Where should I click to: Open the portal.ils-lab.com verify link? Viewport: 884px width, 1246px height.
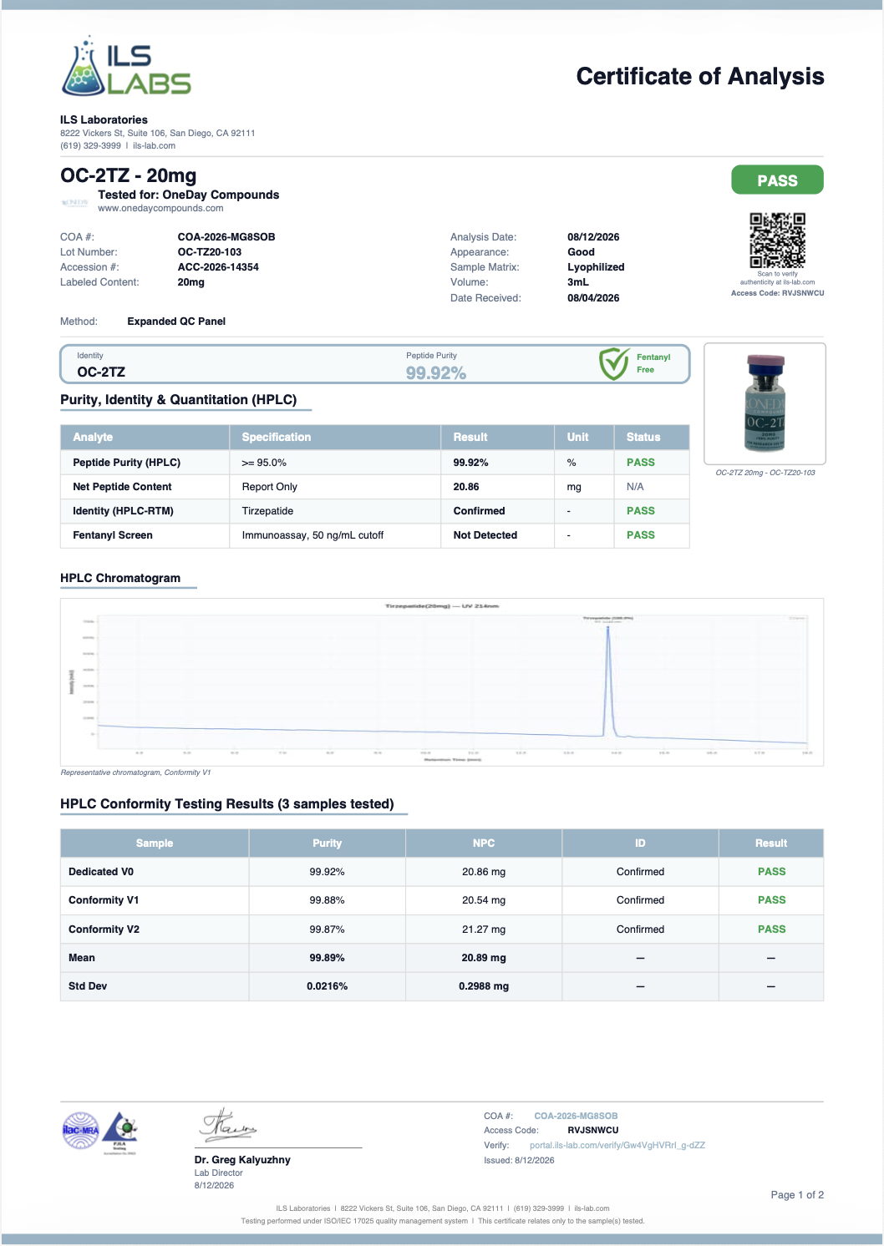click(617, 1145)
